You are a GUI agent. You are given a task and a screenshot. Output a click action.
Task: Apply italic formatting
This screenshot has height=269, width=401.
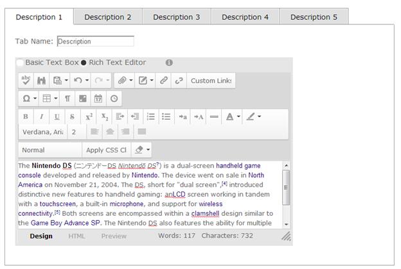(x=41, y=117)
